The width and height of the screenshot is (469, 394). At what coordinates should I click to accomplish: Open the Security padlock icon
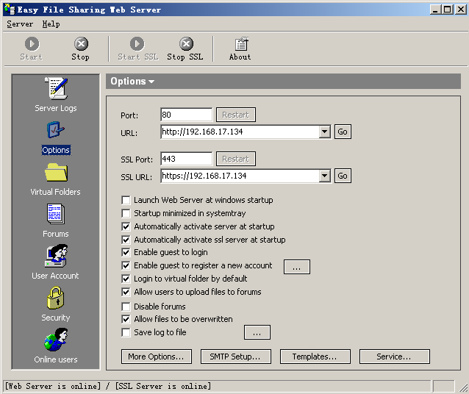(56, 298)
